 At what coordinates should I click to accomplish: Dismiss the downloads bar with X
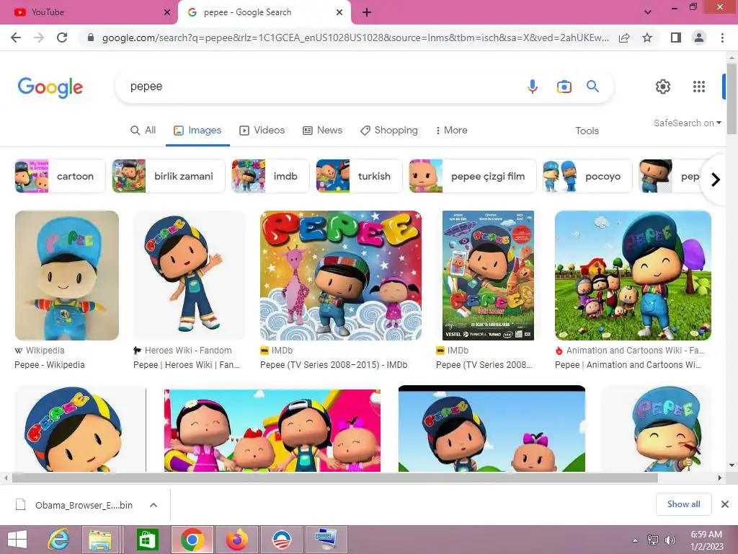(x=725, y=504)
